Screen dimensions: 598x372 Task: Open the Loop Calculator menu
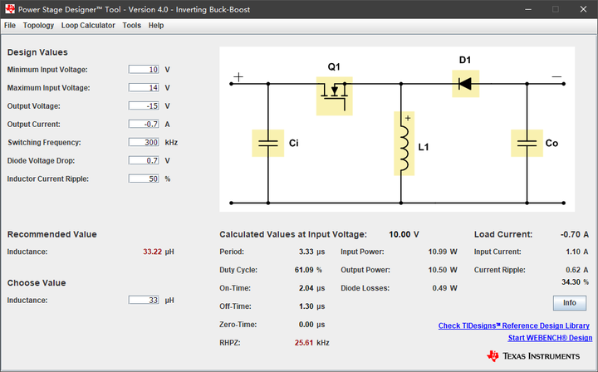coord(88,26)
